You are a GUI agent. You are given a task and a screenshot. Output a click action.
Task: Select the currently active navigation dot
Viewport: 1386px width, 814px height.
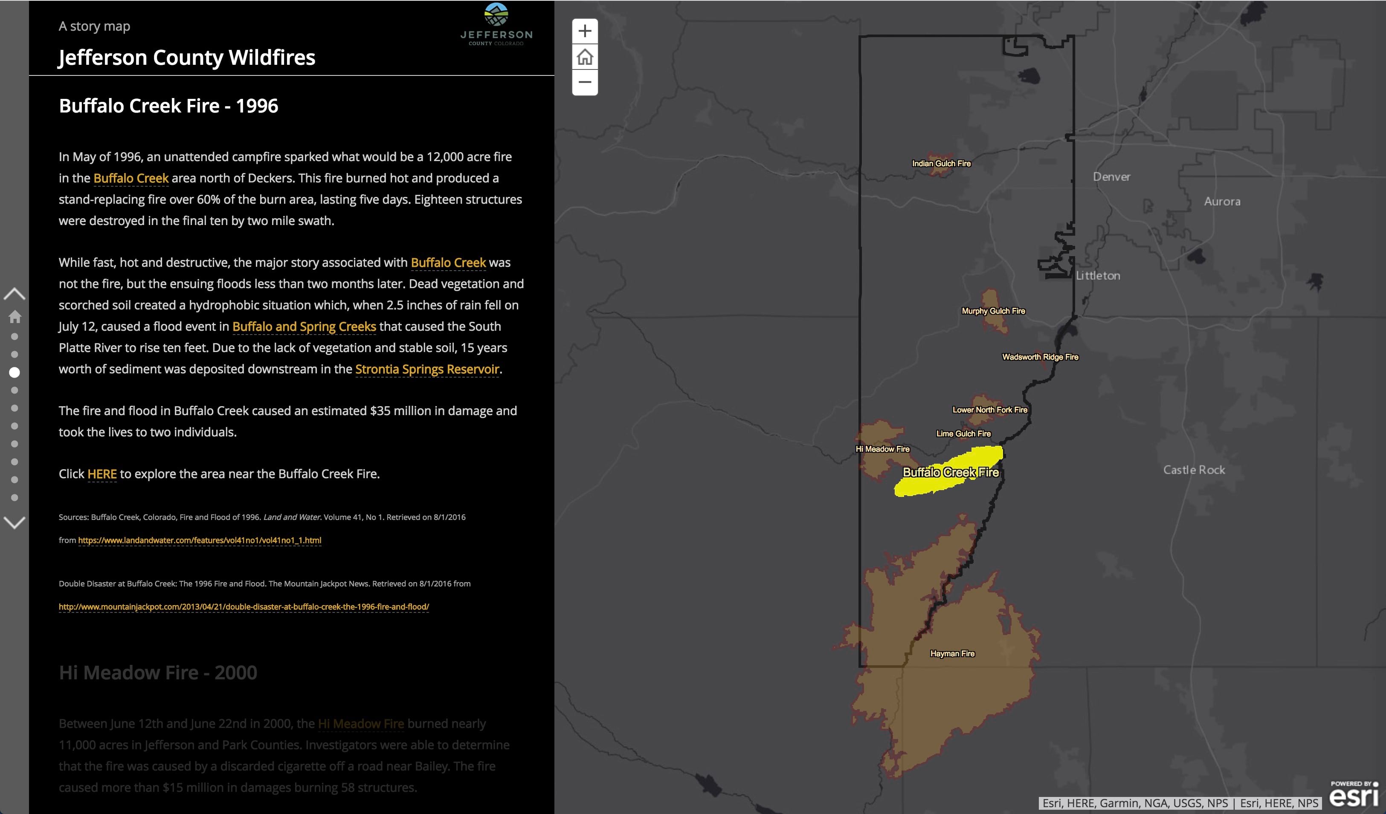15,372
